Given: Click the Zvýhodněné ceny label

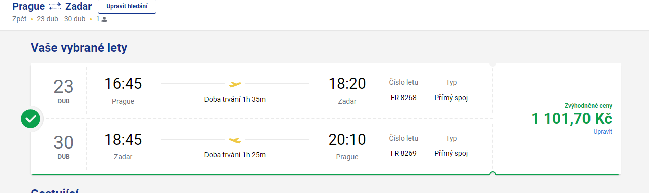Looking at the screenshot, I should 588,106.
